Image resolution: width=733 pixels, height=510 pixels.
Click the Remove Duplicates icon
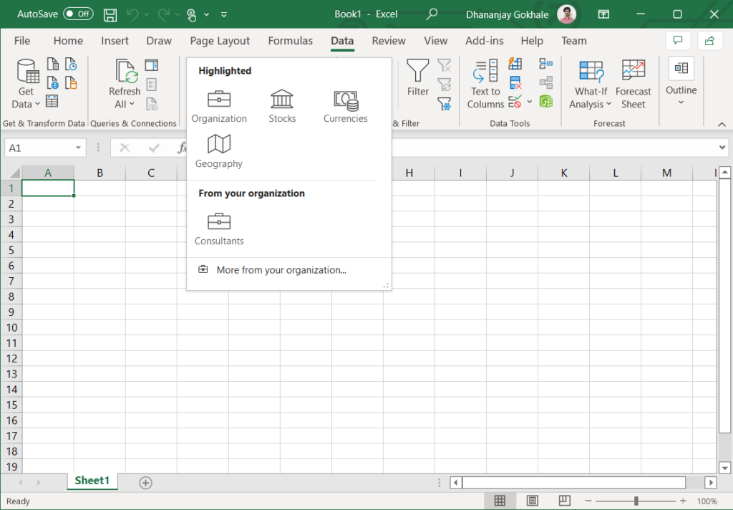point(515,81)
